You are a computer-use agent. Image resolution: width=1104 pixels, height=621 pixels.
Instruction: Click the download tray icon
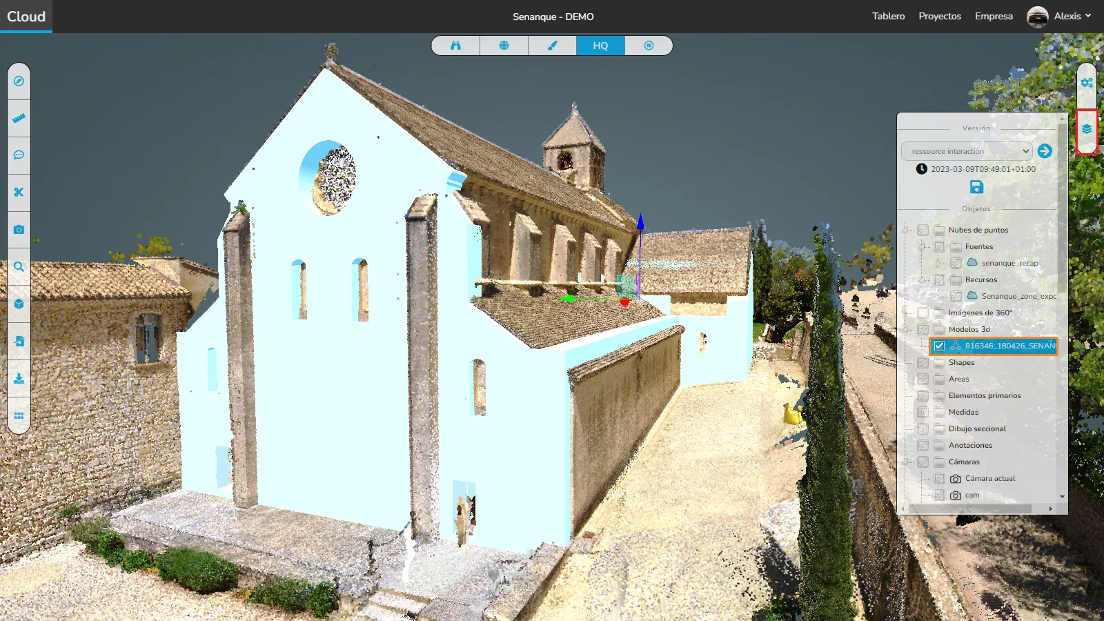pyautogui.click(x=19, y=379)
